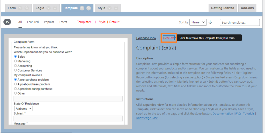This screenshot has height=133, width=265.
Task: Show the Featured templates filter
Action: click(33, 22)
